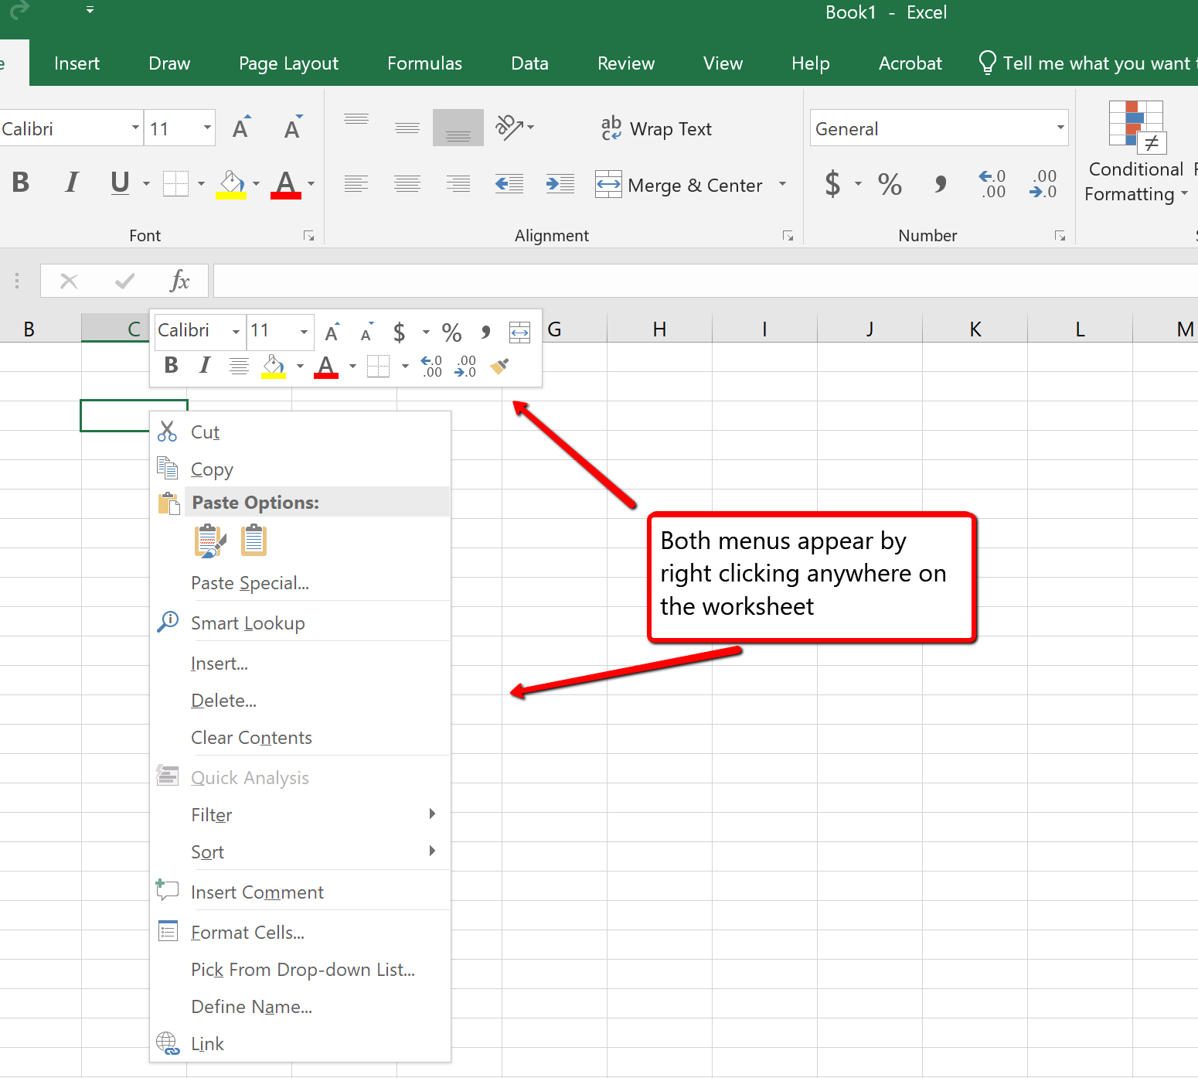Click Tell me what you want
1198x1078 pixels.
[x=1087, y=63]
